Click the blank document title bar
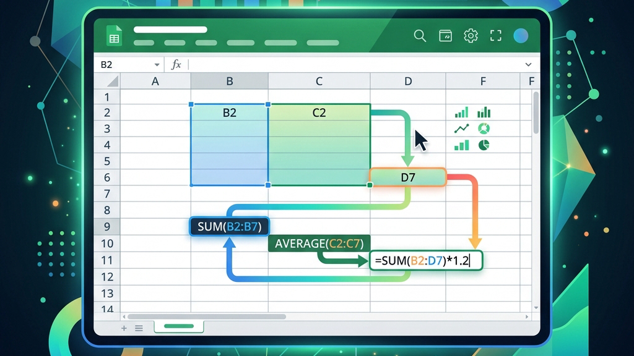Viewport: 634px width, 356px height. [170, 30]
